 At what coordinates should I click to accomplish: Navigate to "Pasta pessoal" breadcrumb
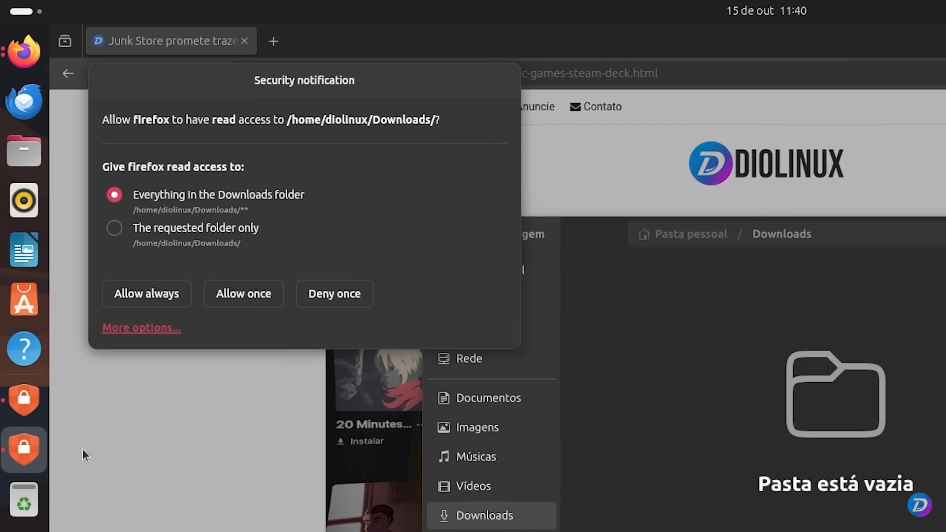pyautogui.click(x=690, y=234)
